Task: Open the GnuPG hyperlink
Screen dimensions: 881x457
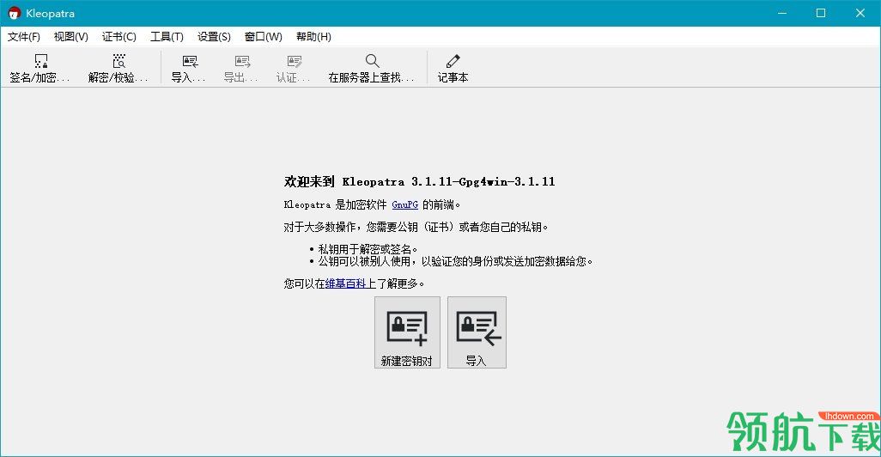Action: click(404, 204)
